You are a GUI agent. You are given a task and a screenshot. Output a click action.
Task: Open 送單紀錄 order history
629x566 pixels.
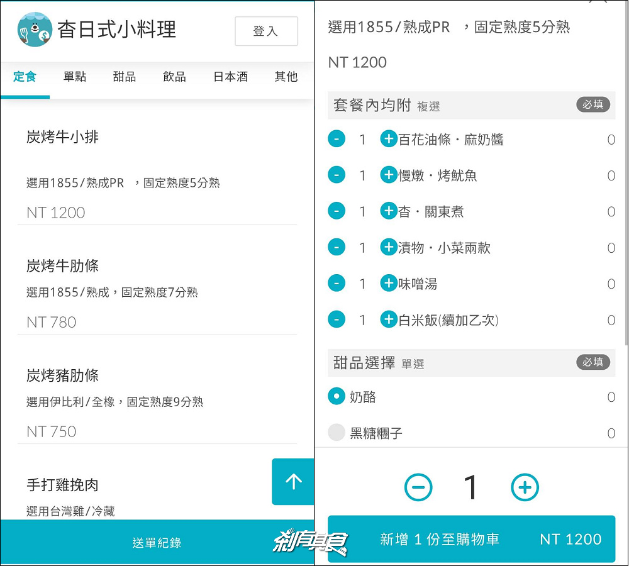pyautogui.click(x=157, y=543)
